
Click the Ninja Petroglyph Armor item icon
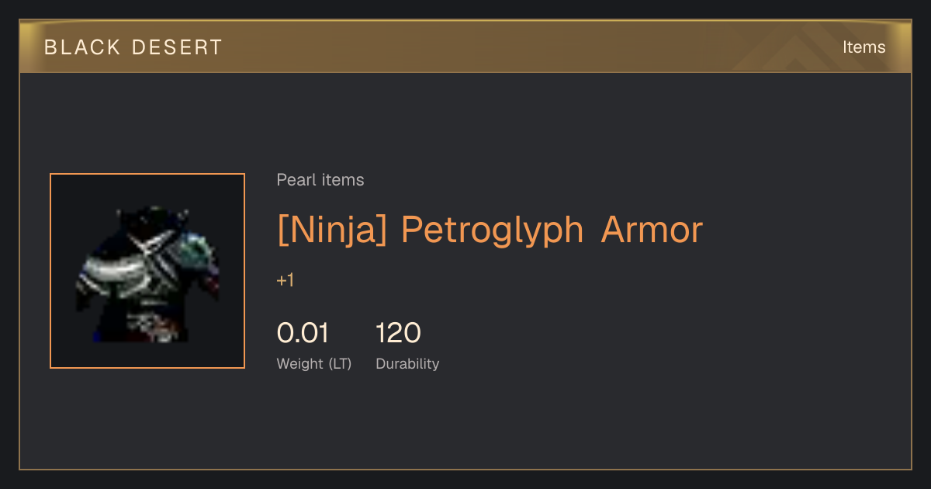coord(147,271)
